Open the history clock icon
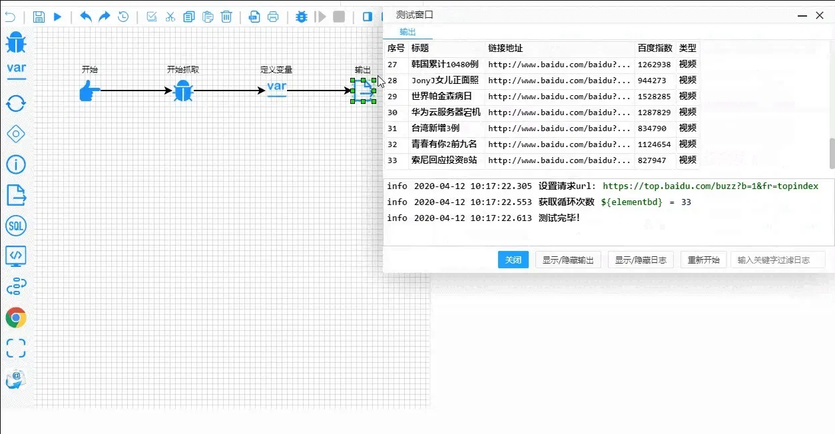 123,17
